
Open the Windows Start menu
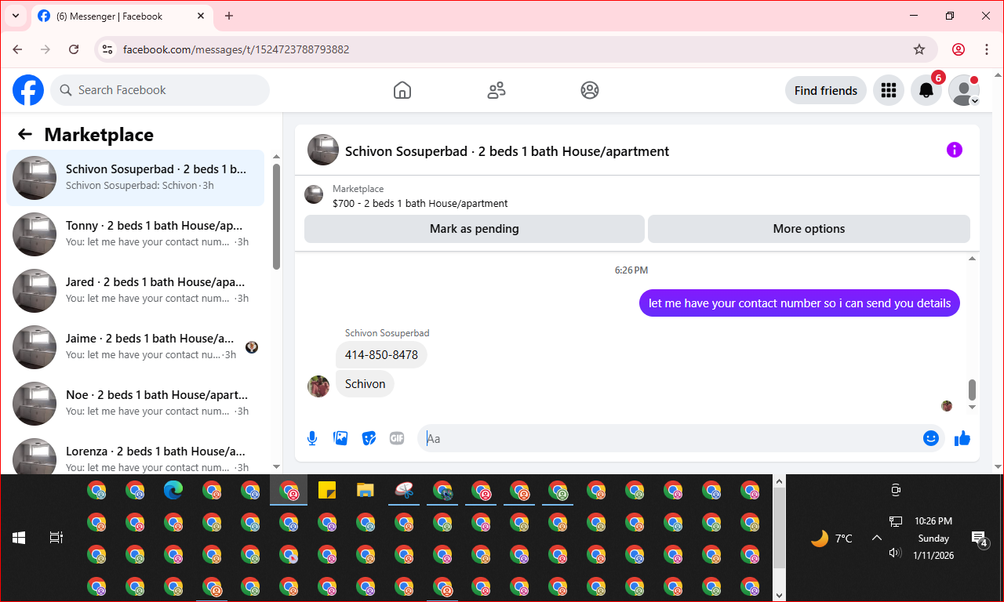[19, 538]
